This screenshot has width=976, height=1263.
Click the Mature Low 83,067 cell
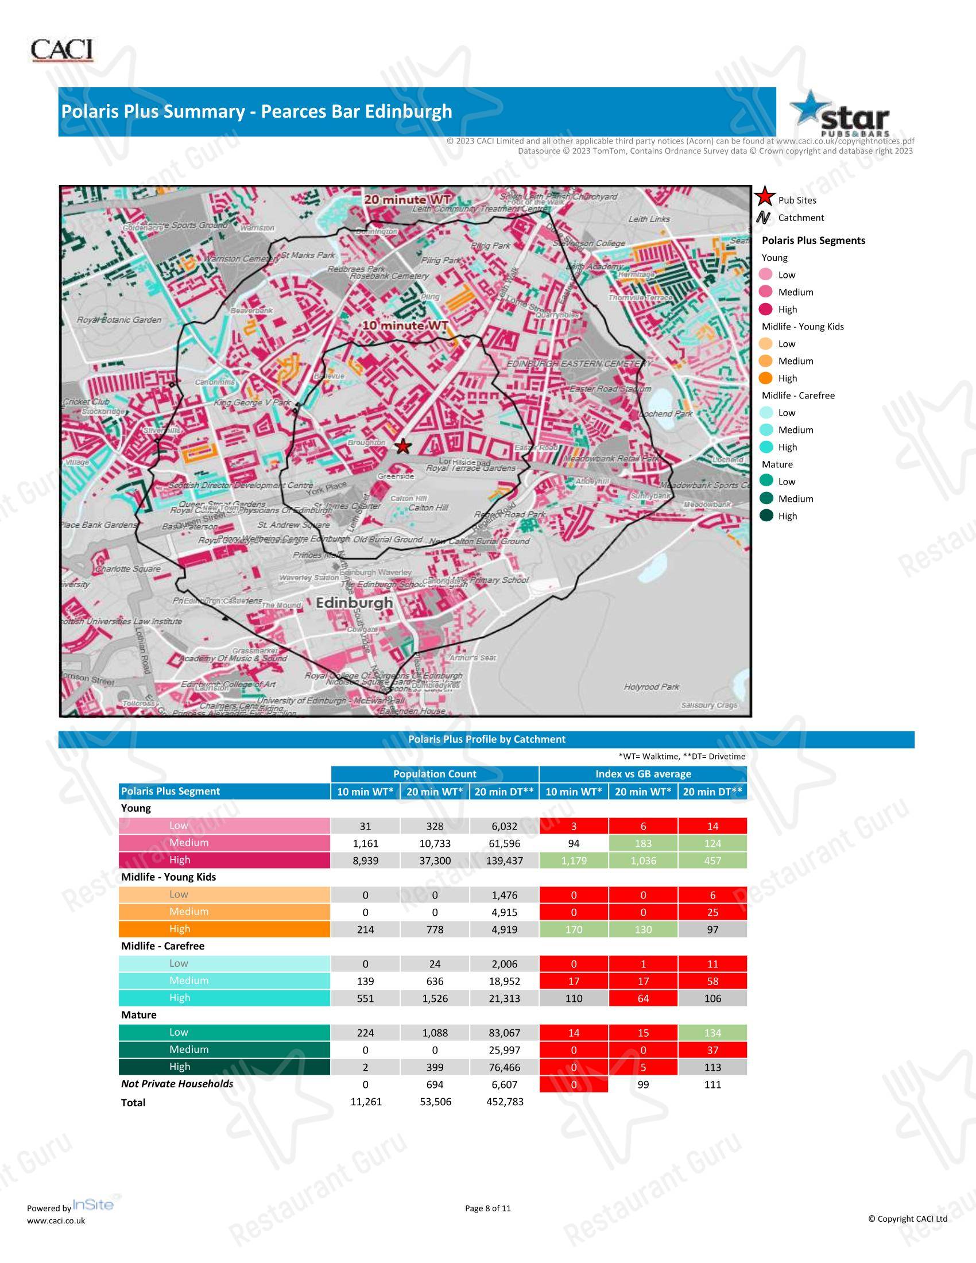504,1033
